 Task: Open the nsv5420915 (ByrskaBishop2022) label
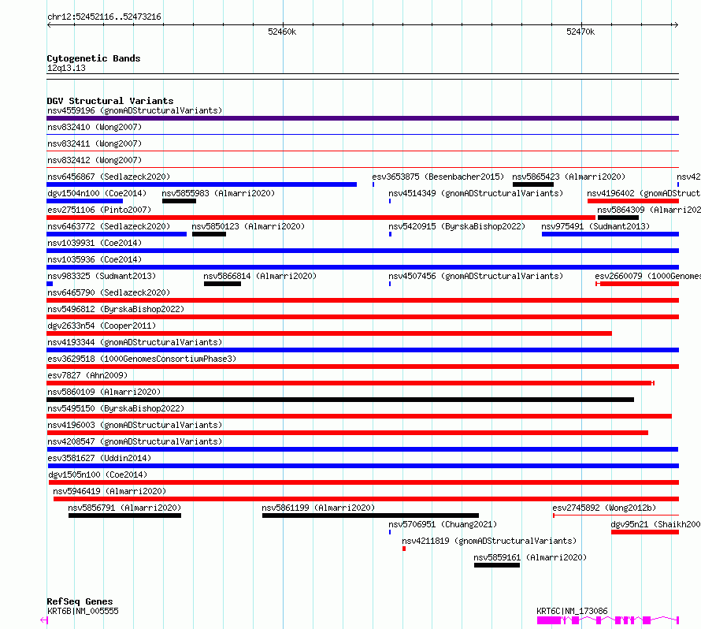[x=457, y=226]
